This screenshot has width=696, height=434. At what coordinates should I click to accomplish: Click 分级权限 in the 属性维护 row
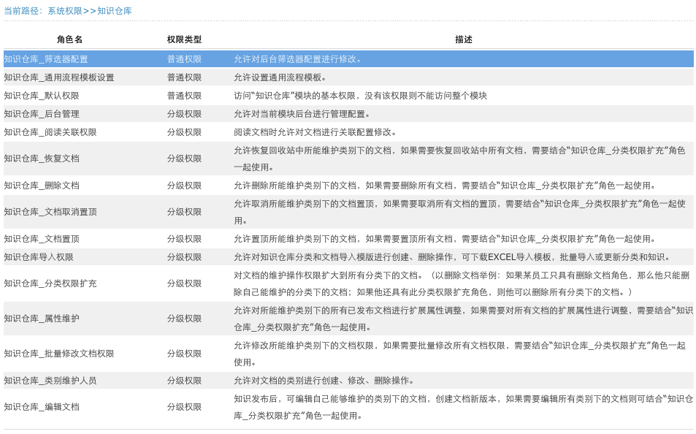pyautogui.click(x=184, y=319)
